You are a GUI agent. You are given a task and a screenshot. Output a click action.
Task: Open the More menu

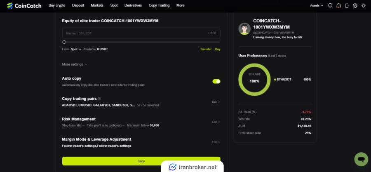point(180,5)
